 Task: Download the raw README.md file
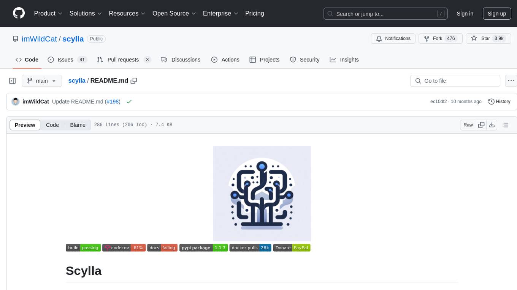(492, 125)
